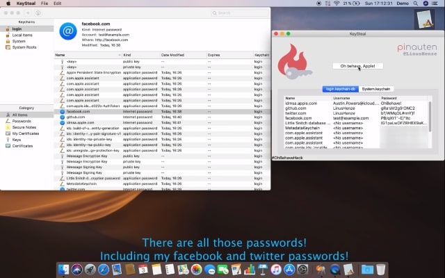Sort by Date Modified column header
Viewport: 445px width, 278px height.
tap(174, 54)
